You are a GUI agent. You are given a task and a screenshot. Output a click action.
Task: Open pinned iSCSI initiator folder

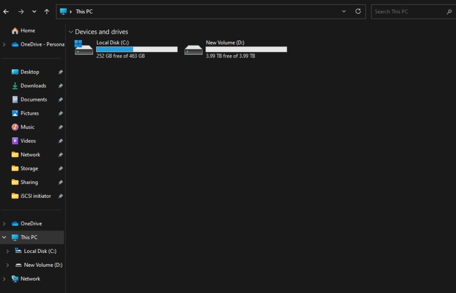36,196
